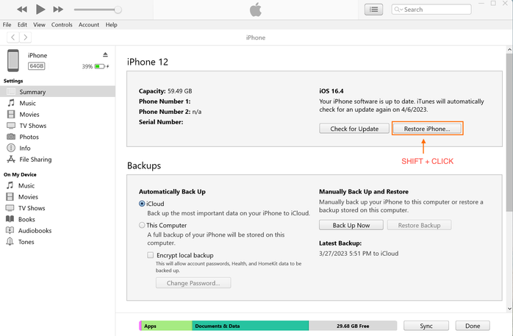Eject the iPhone using the eject icon
The image size is (513, 336).
[x=105, y=55]
